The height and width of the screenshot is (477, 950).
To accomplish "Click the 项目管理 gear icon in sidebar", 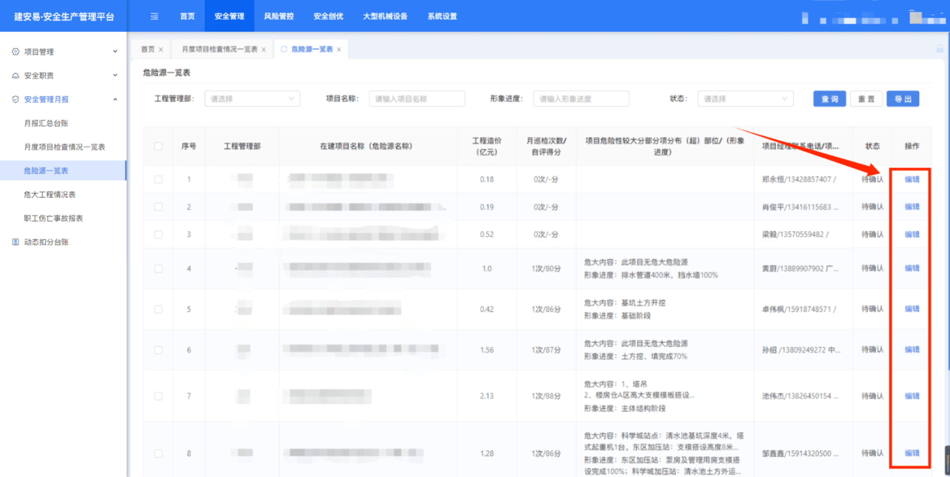I will click(x=15, y=51).
